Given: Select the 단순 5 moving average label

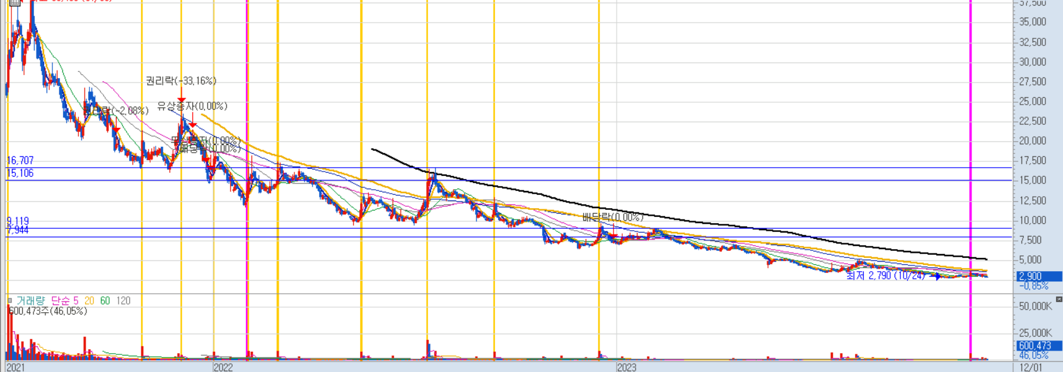Looking at the screenshot, I should click(x=65, y=301).
